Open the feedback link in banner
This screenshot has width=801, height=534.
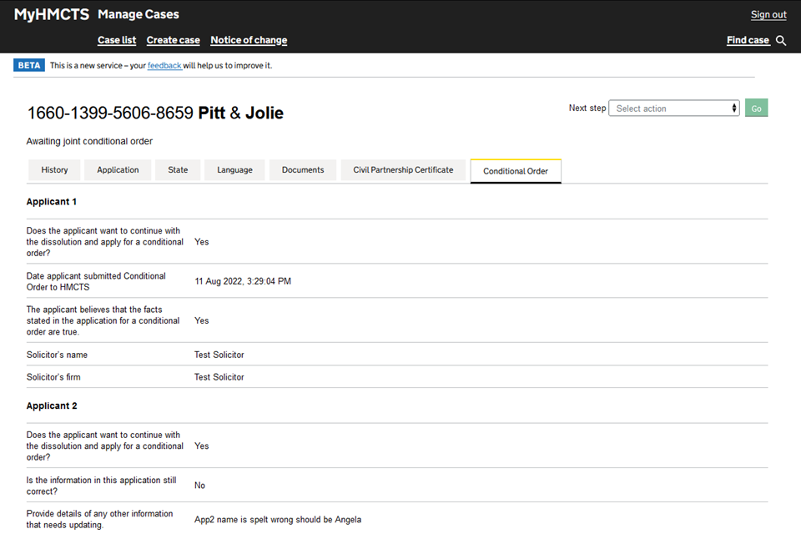(164, 65)
